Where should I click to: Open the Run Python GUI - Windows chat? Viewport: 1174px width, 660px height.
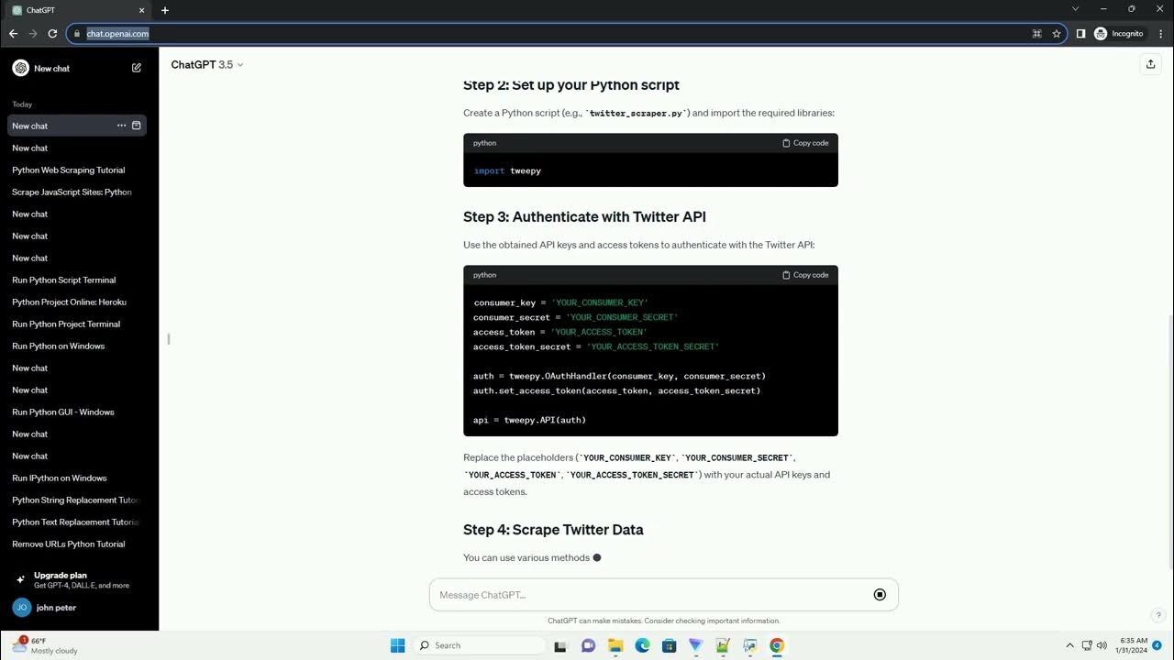[x=77, y=412]
